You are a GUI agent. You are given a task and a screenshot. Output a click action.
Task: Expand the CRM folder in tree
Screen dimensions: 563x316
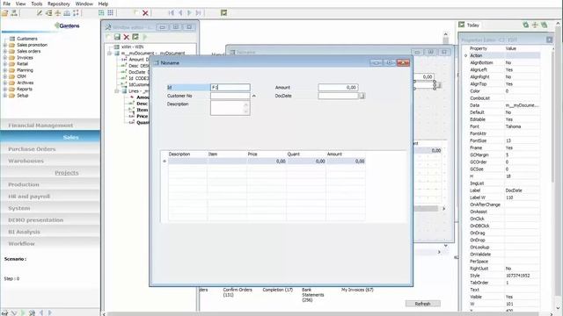click(x=5, y=76)
